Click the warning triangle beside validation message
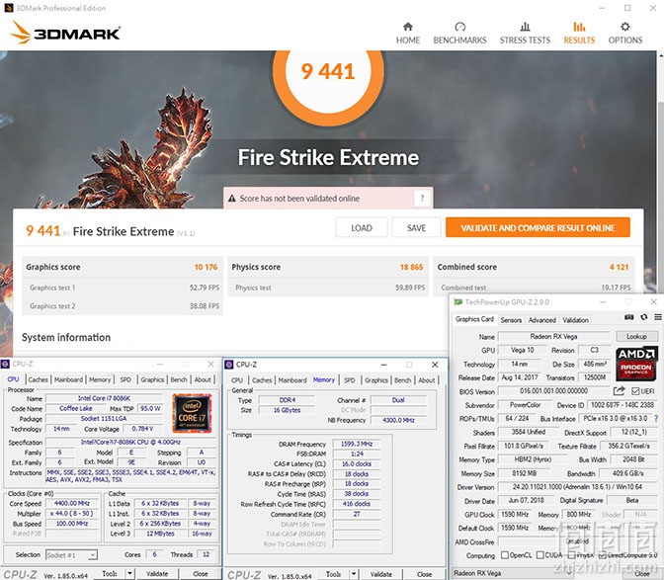This screenshot has height=580, width=664. (x=231, y=199)
